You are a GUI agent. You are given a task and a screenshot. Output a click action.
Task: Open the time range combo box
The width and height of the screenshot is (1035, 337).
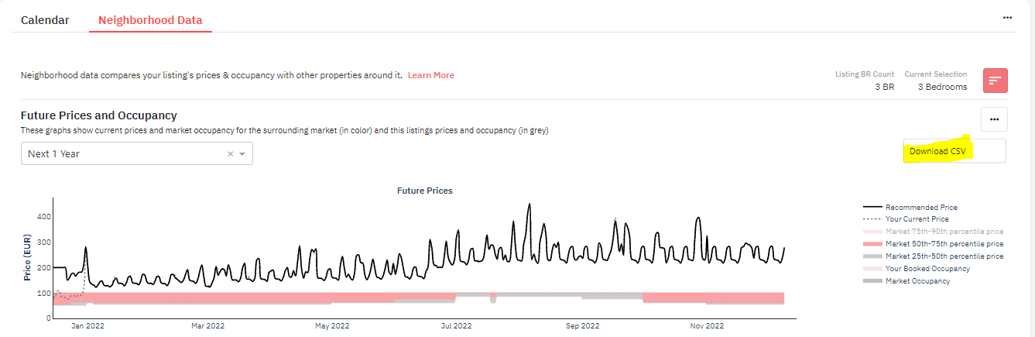coord(137,153)
